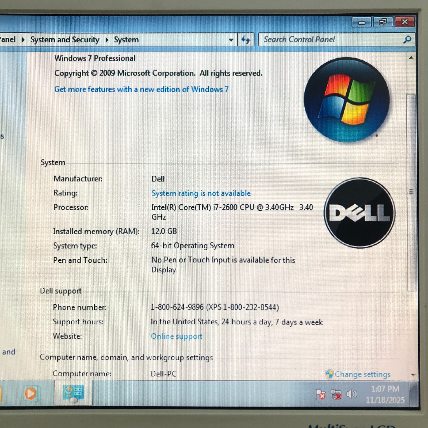Click the Dell logo emblem
The image size is (428, 428).
click(358, 213)
